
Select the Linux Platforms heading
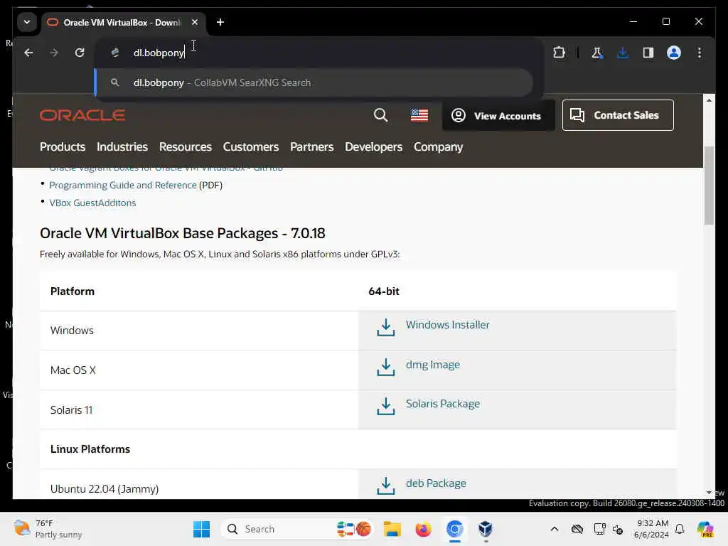click(90, 449)
